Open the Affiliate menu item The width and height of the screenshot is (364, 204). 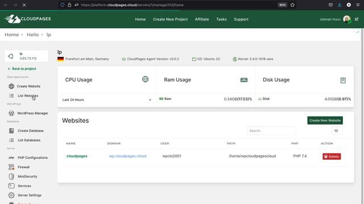click(202, 19)
